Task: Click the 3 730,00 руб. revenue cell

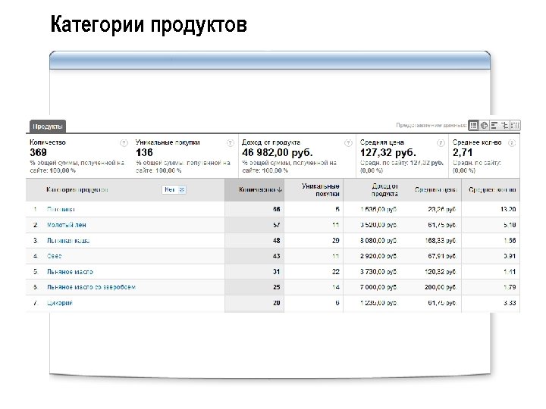Action: (x=378, y=272)
